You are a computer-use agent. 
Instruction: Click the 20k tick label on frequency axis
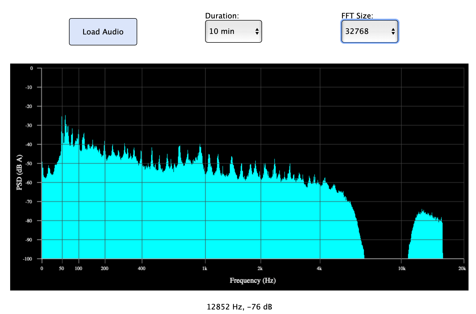pos(462,268)
